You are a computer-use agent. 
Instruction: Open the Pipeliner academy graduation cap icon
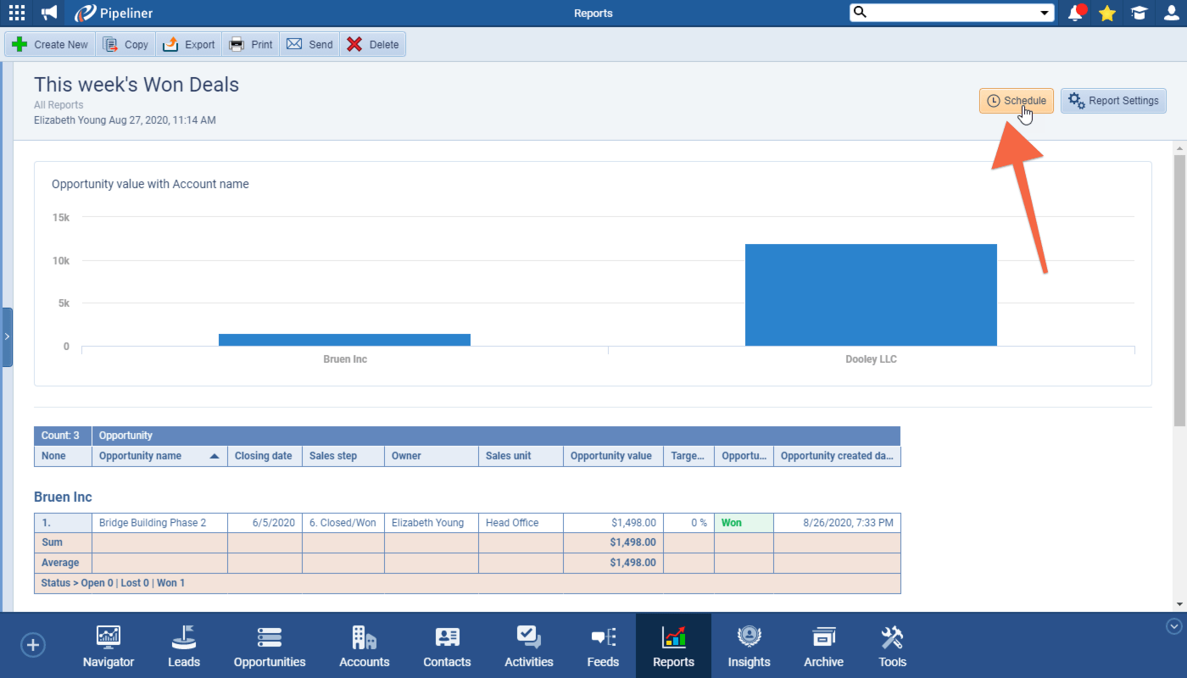pos(1138,13)
